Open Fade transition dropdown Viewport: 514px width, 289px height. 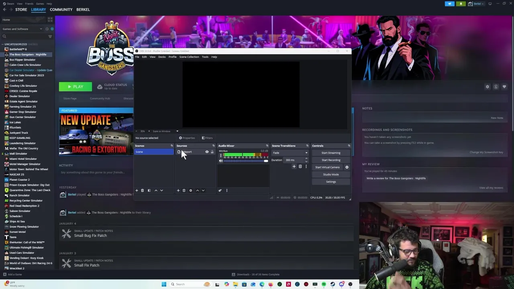pyautogui.click(x=290, y=153)
